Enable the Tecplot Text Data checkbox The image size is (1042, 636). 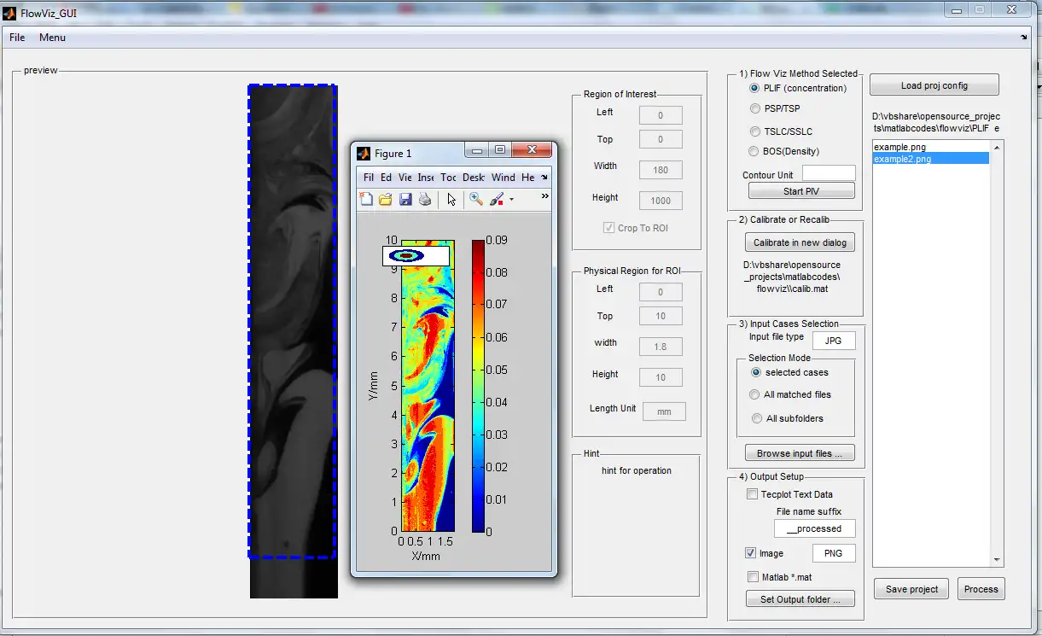tap(752, 494)
